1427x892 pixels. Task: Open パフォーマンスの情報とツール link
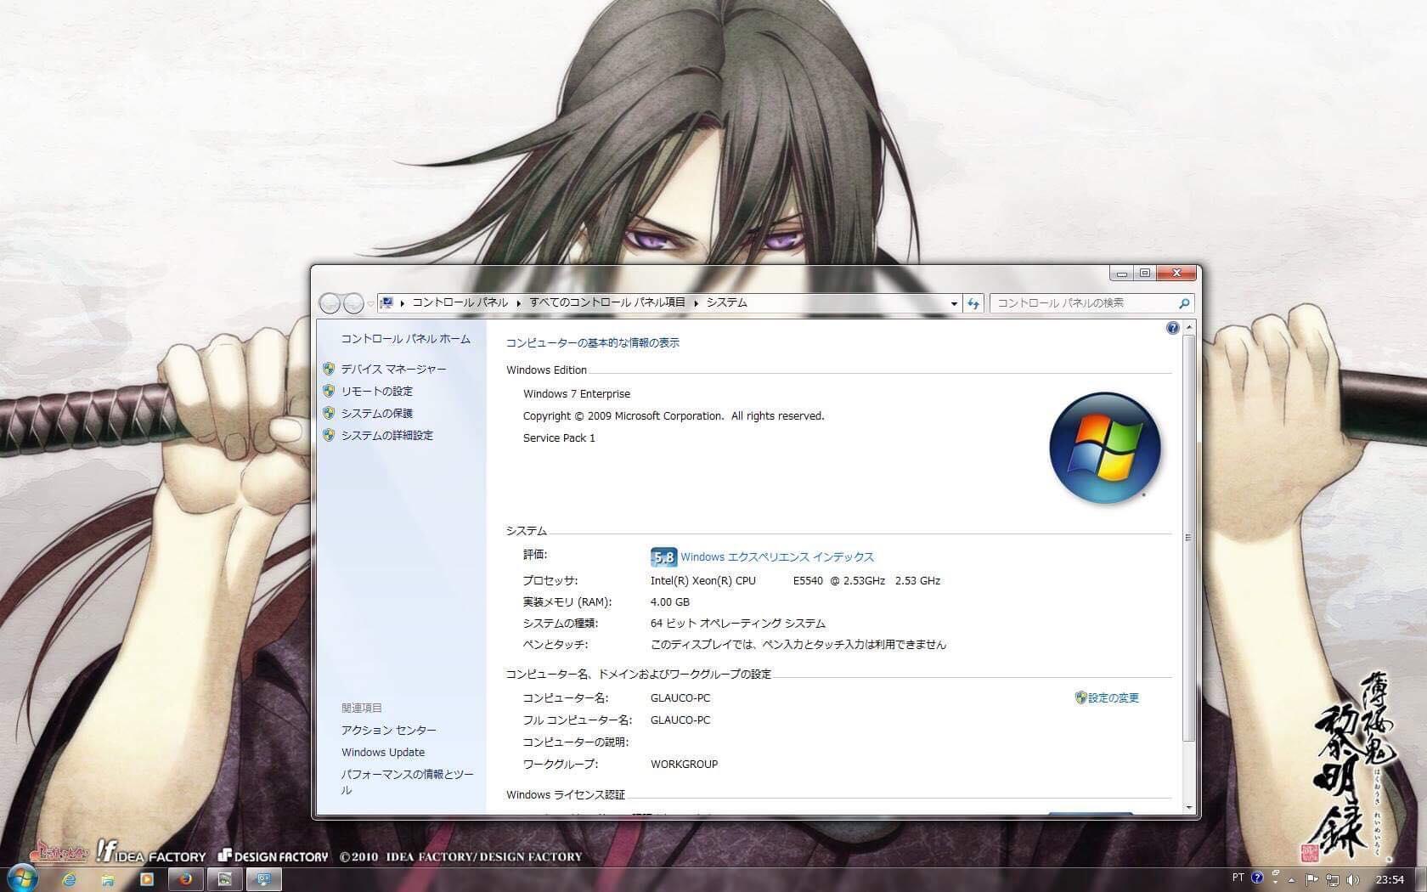point(407,782)
